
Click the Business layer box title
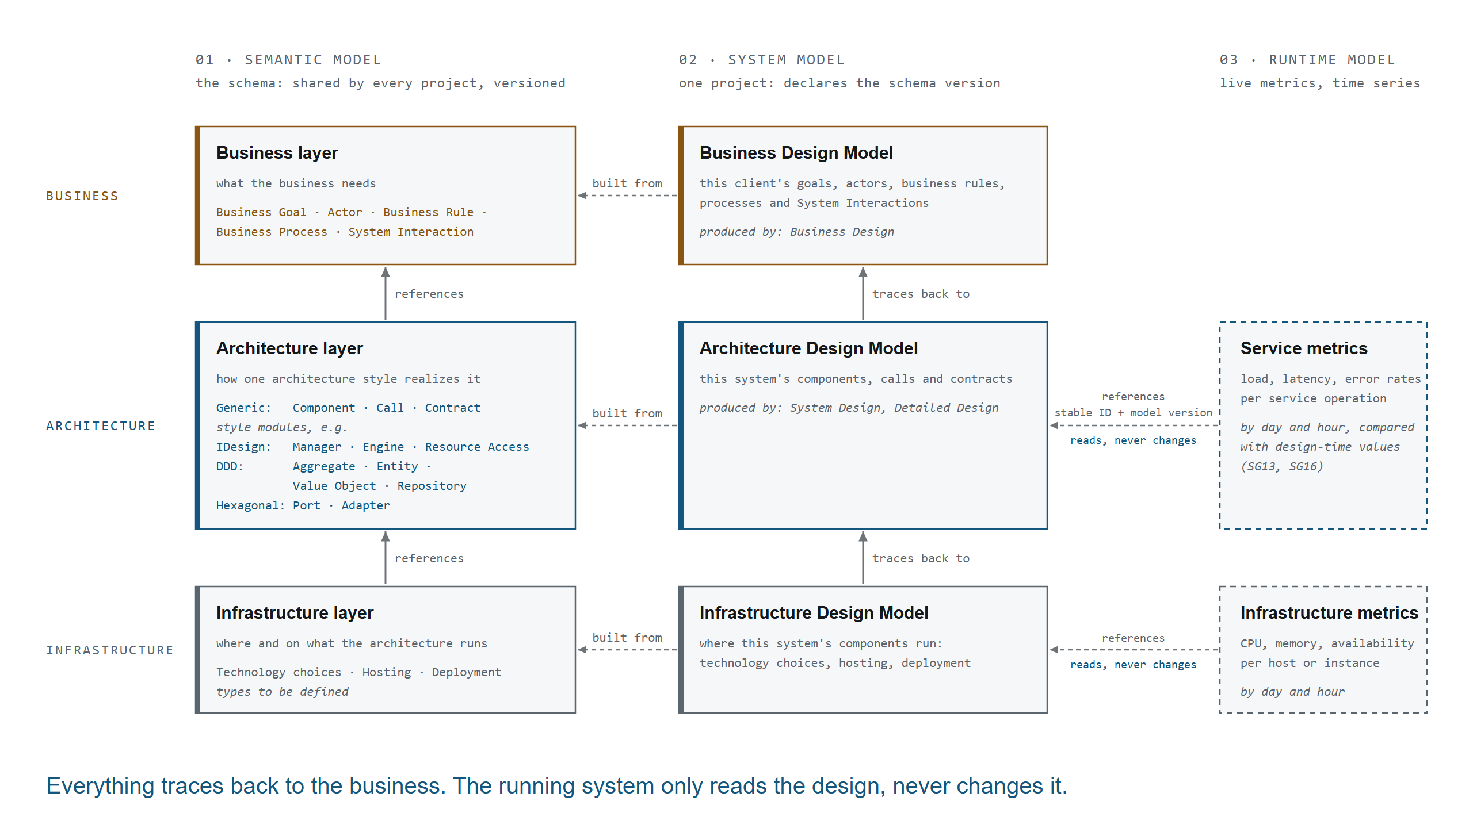[x=277, y=153]
